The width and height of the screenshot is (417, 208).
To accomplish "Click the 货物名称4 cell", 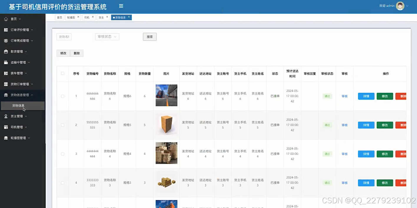I will point(110,154).
